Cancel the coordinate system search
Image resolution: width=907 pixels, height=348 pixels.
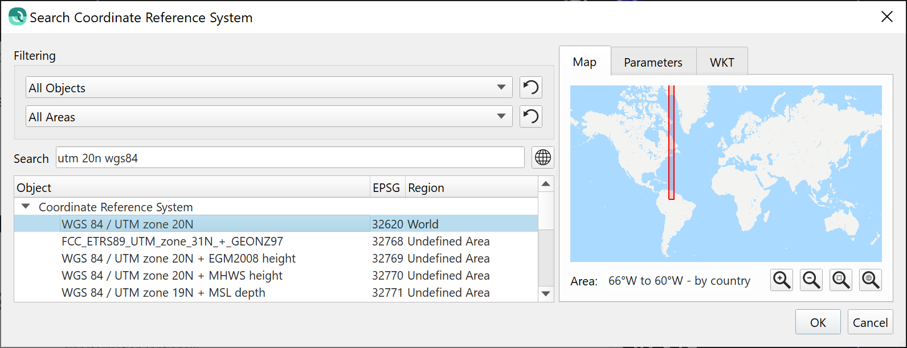point(870,322)
